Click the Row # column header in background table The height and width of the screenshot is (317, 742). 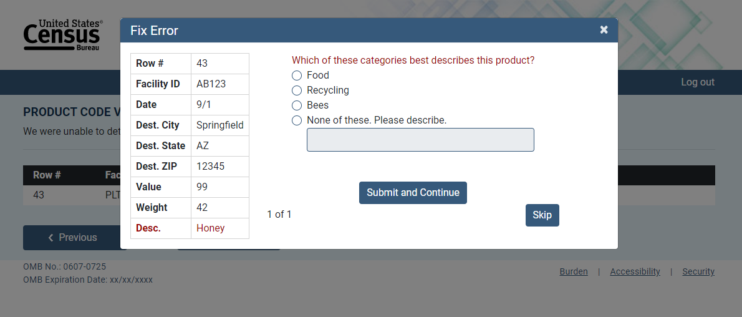pyautogui.click(x=47, y=175)
